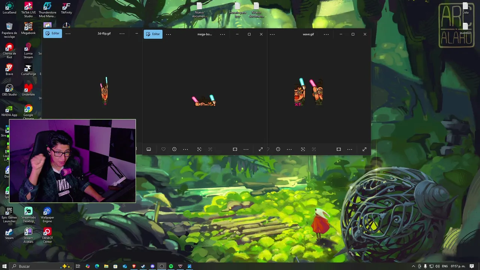The height and width of the screenshot is (270, 480).
Task: Select the LocalSend desktop icon
Action: point(9,8)
